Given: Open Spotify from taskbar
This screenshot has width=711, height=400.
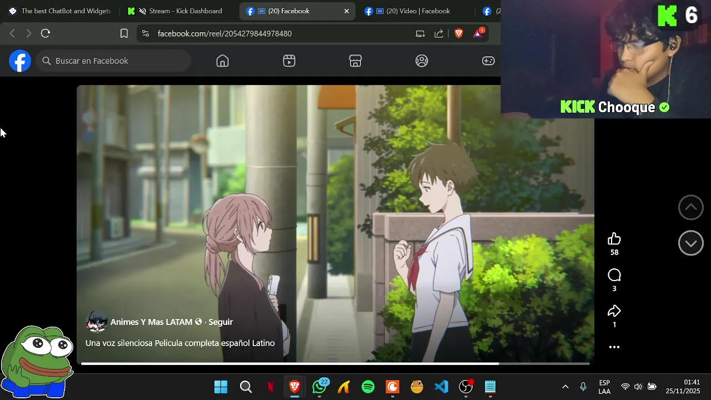Looking at the screenshot, I should point(368,387).
